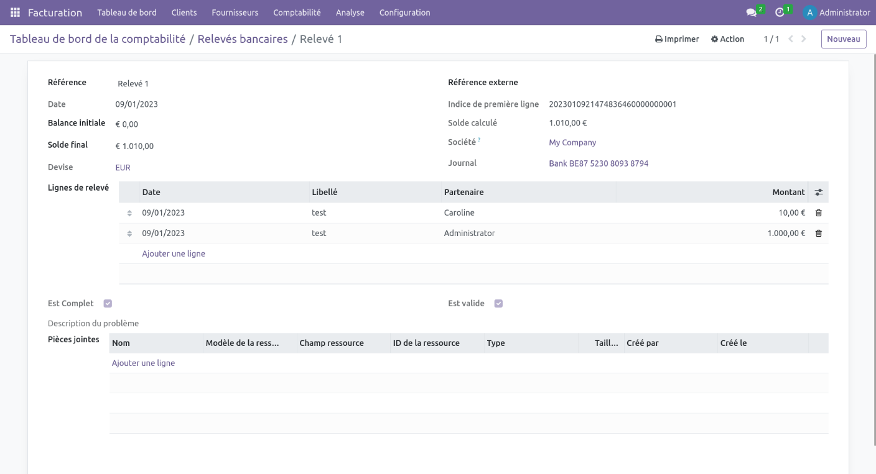The width and height of the screenshot is (876, 474).
Task: Edit the Date field 09/01/2023
Action: pos(136,104)
